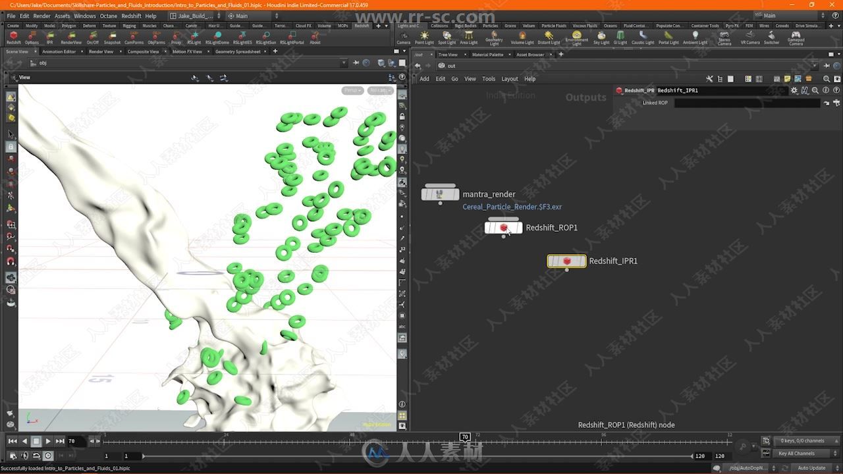Create an Area Light
843x474 pixels.
coord(469,37)
